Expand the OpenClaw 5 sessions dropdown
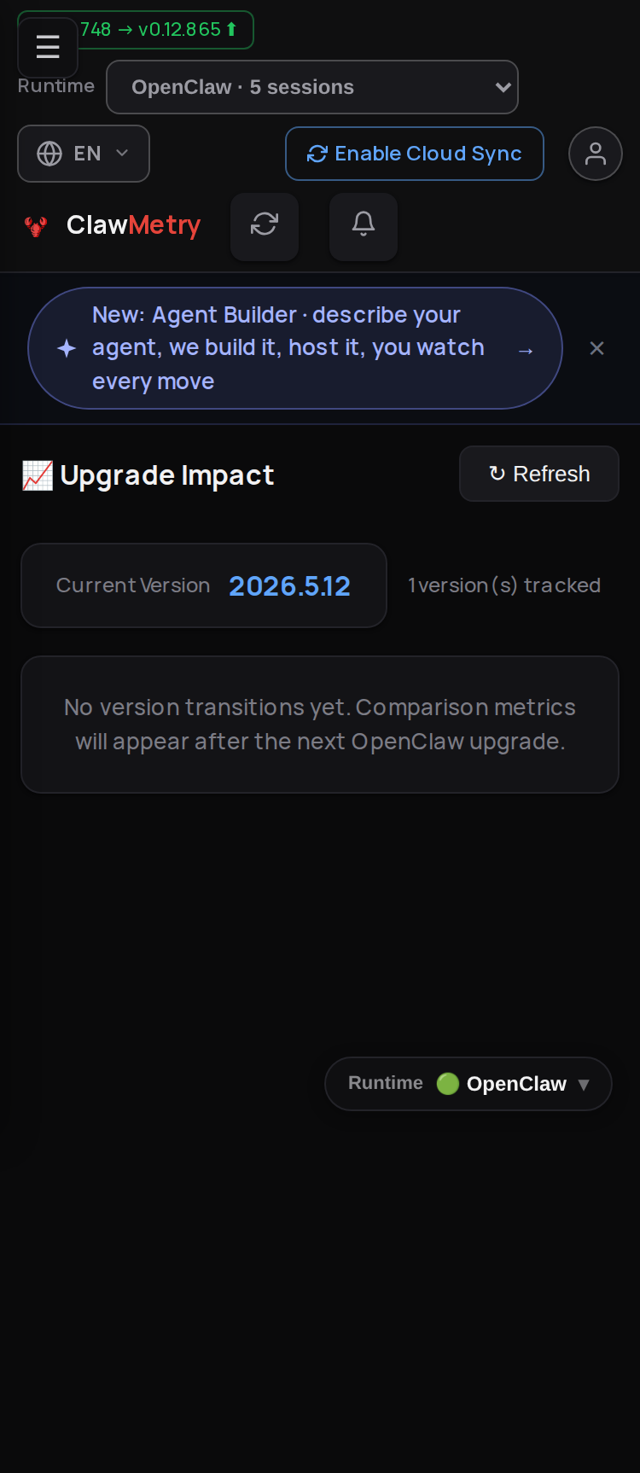 click(312, 87)
